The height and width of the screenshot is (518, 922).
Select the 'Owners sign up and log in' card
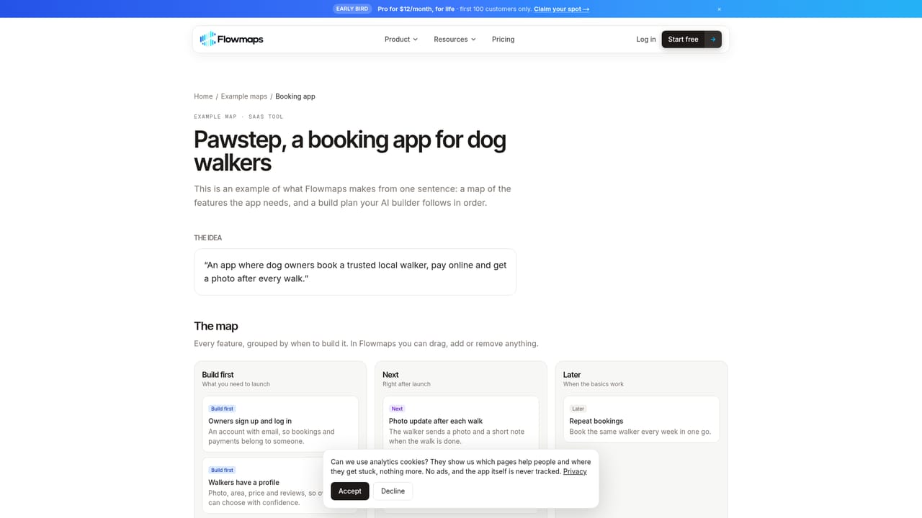tap(280, 424)
